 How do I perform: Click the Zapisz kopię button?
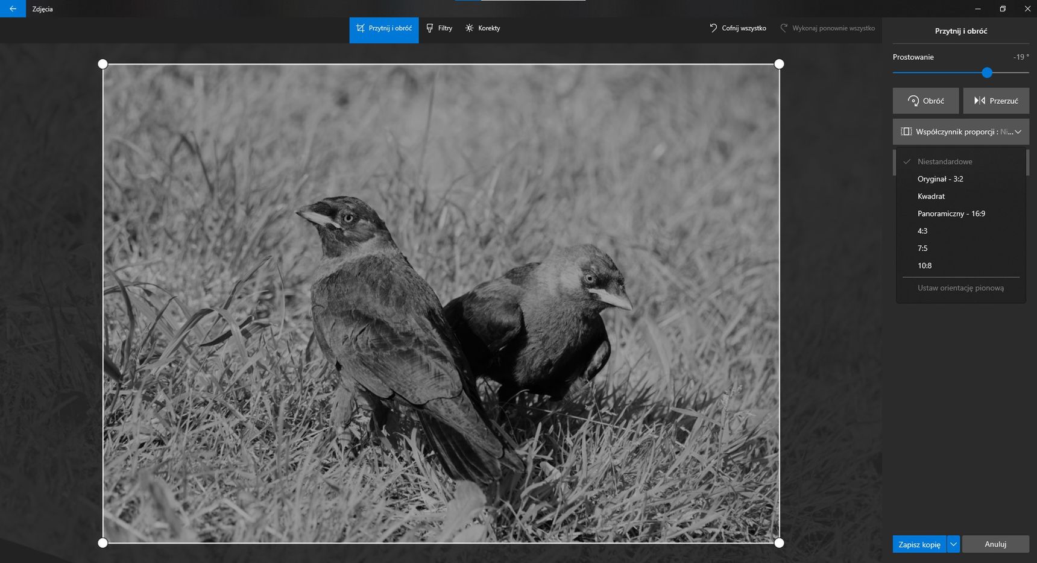point(919,544)
